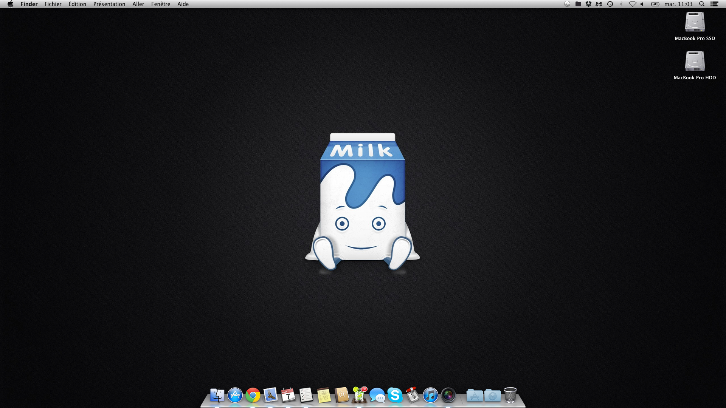Open the yellow Notes app

coord(324,395)
